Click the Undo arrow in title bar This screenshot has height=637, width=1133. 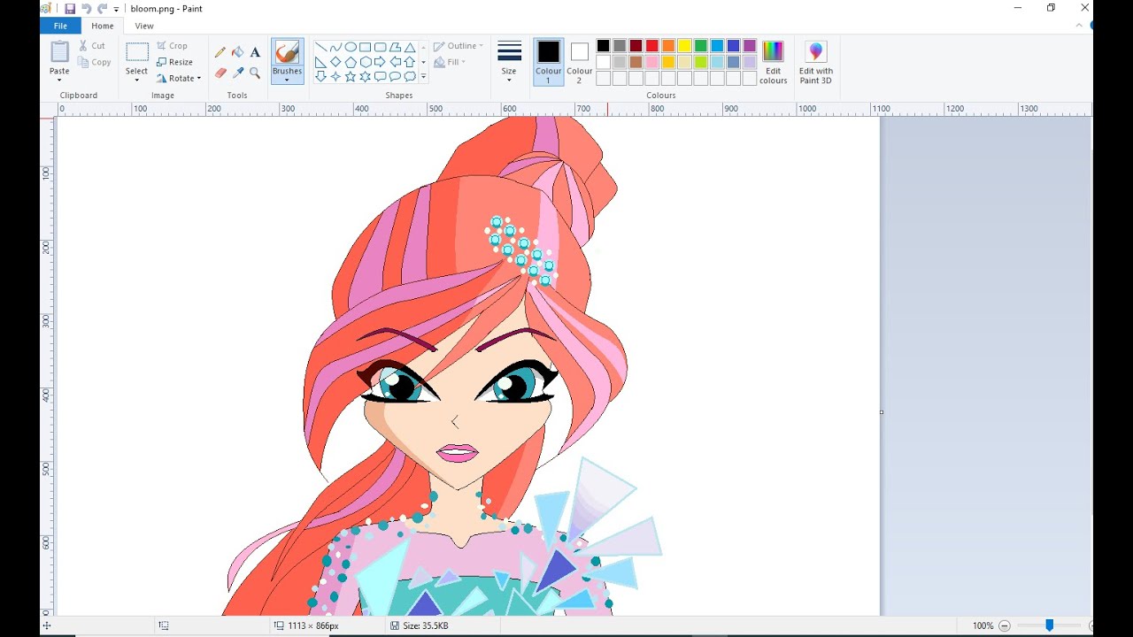click(x=86, y=8)
